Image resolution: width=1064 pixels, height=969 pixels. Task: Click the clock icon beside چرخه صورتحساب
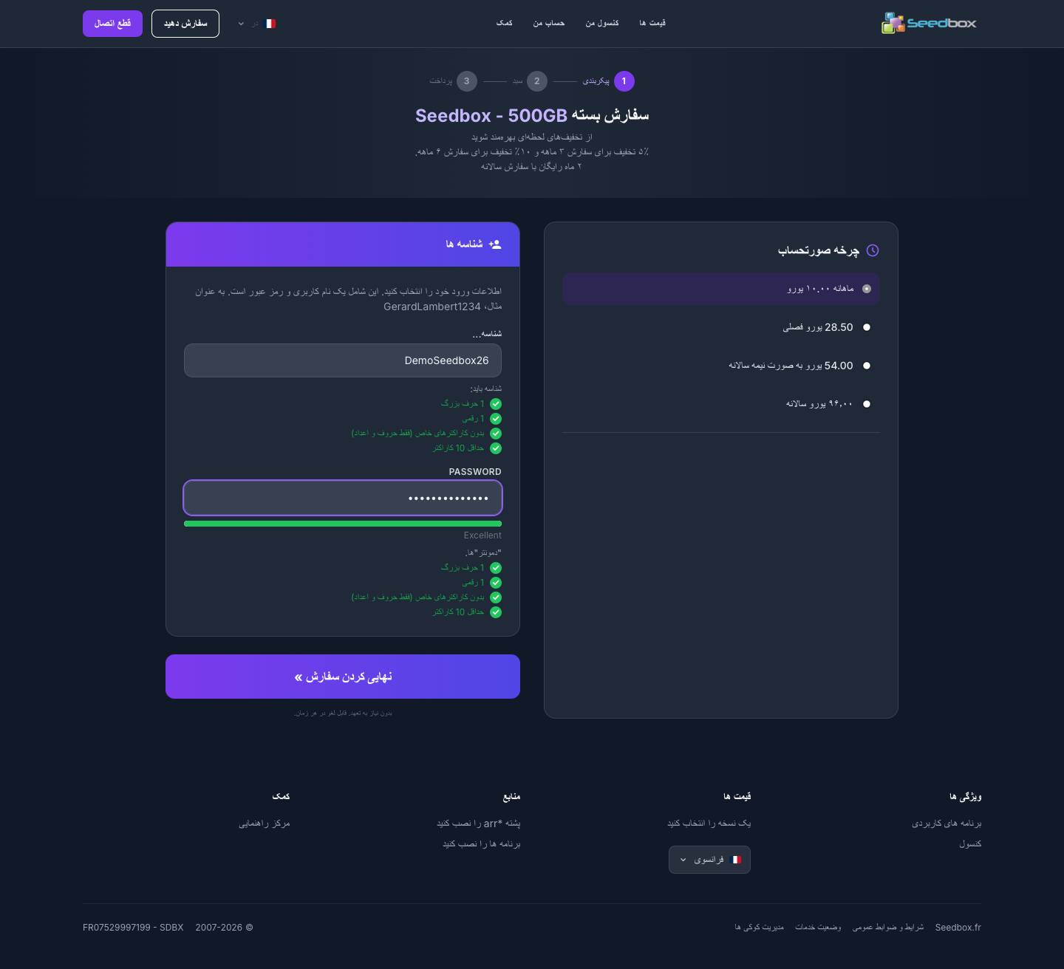click(x=873, y=250)
